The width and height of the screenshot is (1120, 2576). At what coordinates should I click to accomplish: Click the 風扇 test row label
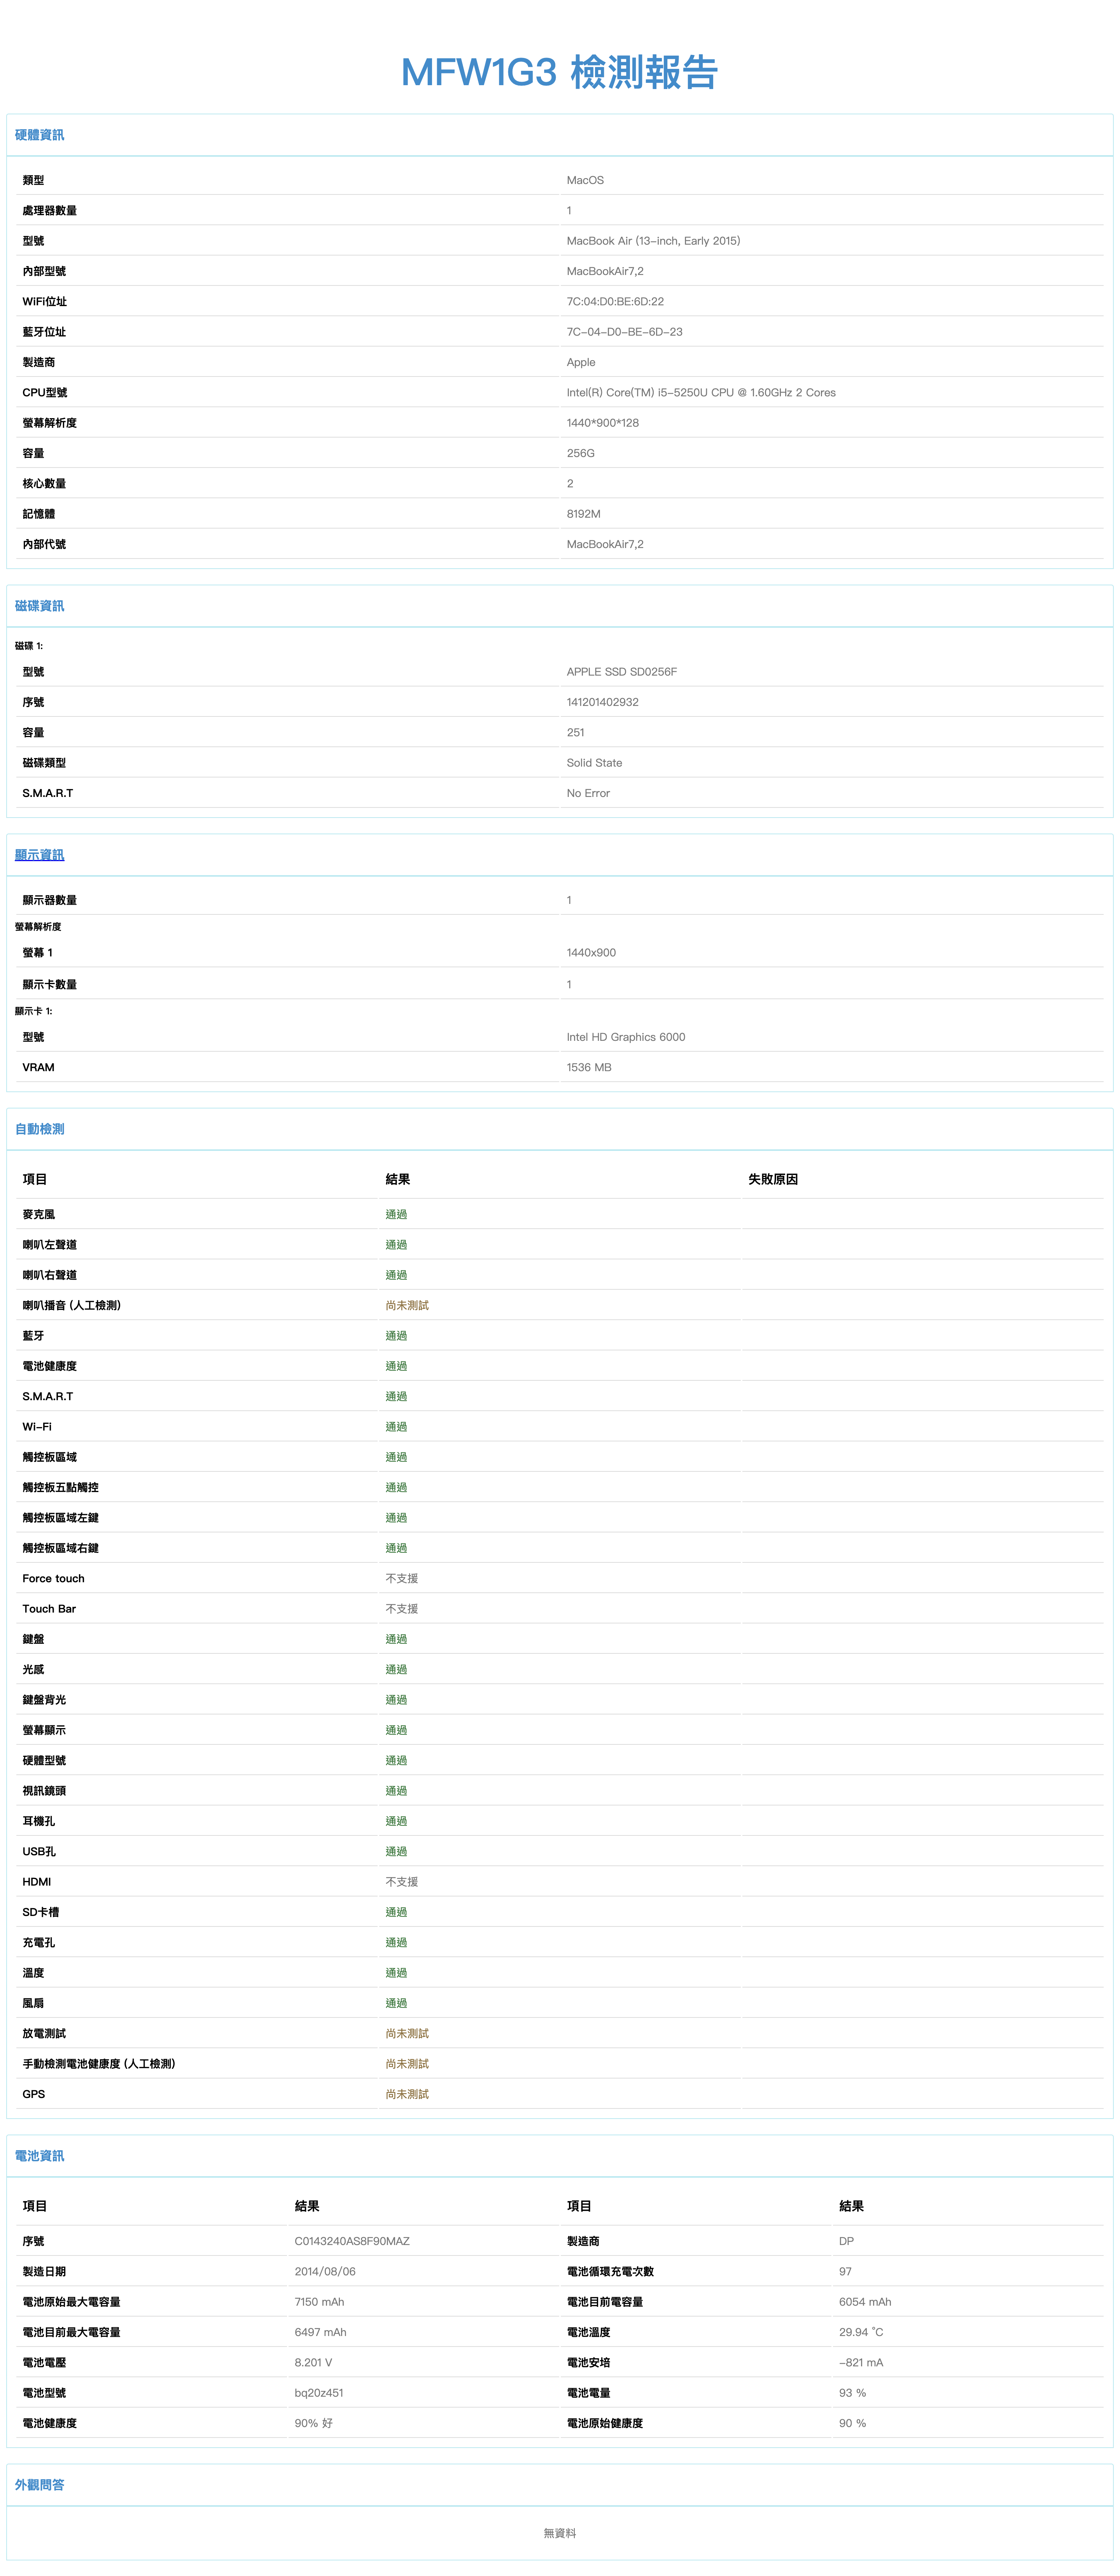pyautogui.click(x=33, y=2004)
